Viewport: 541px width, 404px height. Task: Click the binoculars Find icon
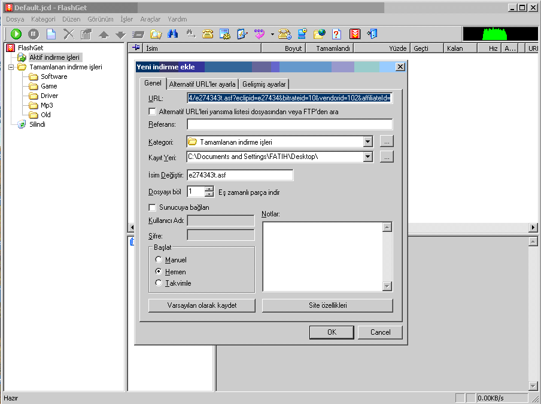tap(172, 33)
